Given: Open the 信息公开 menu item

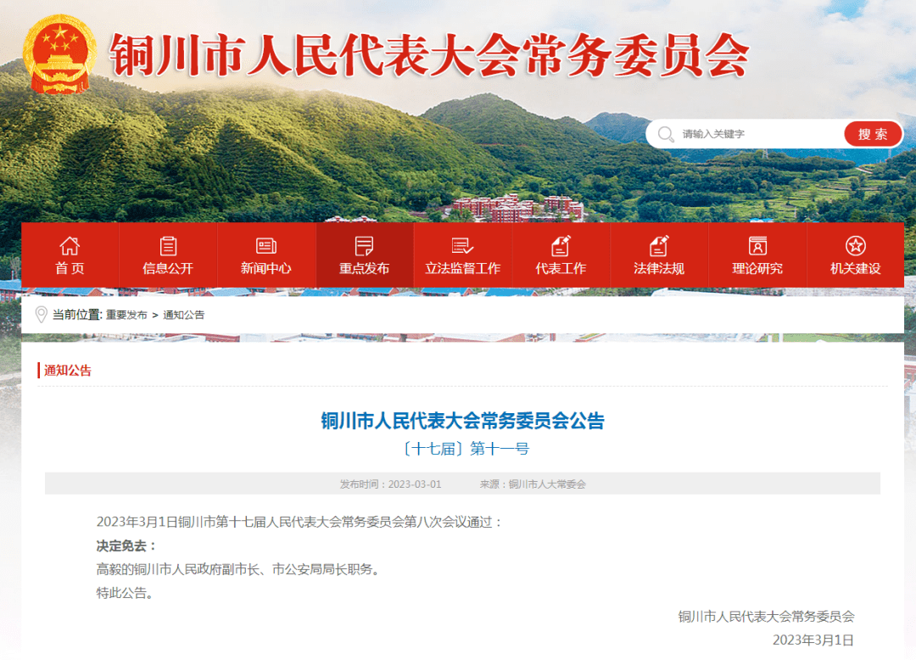Looking at the screenshot, I should pos(168,255).
